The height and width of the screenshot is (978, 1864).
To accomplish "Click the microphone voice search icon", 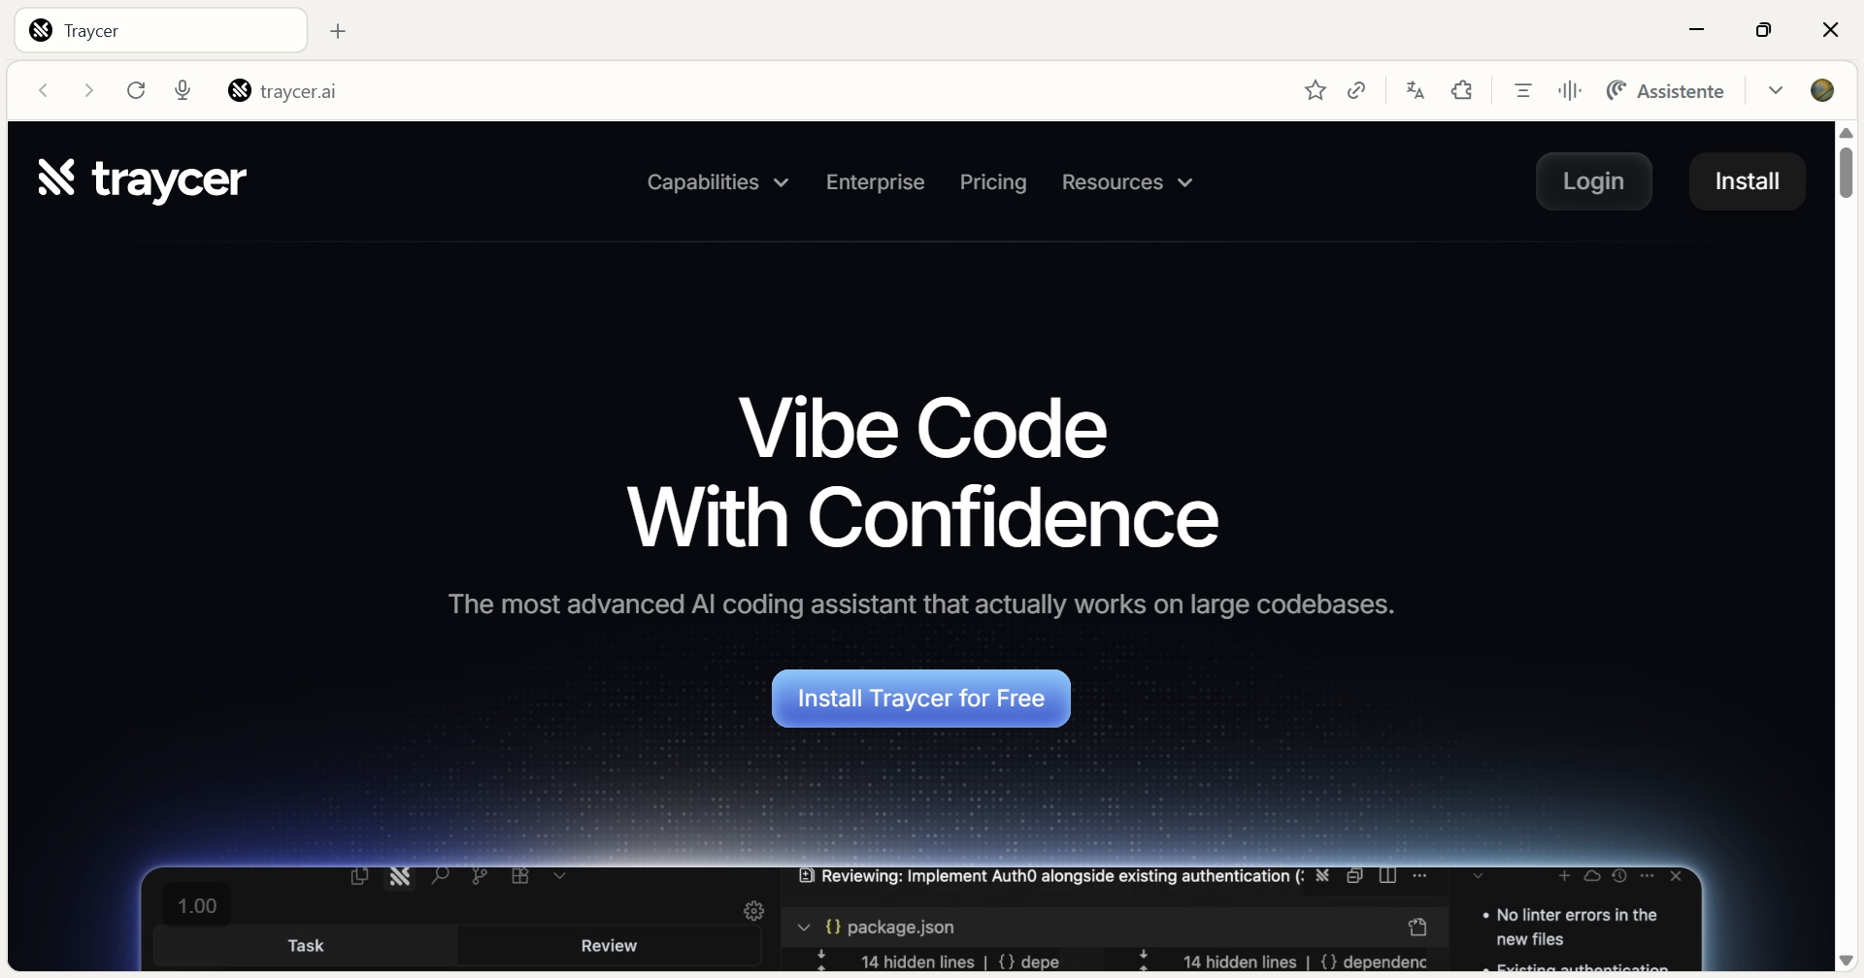I will [x=183, y=90].
